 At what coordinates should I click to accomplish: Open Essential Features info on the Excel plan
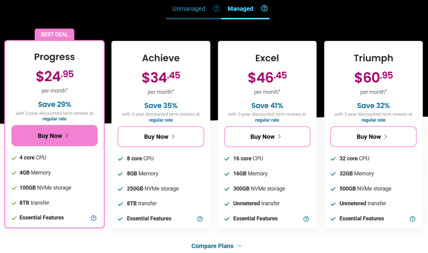point(306,219)
